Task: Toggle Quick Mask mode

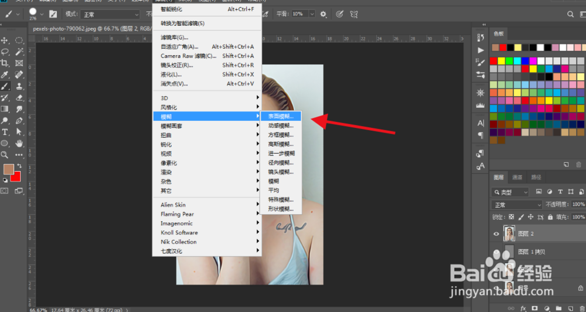Action: [5, 191]
